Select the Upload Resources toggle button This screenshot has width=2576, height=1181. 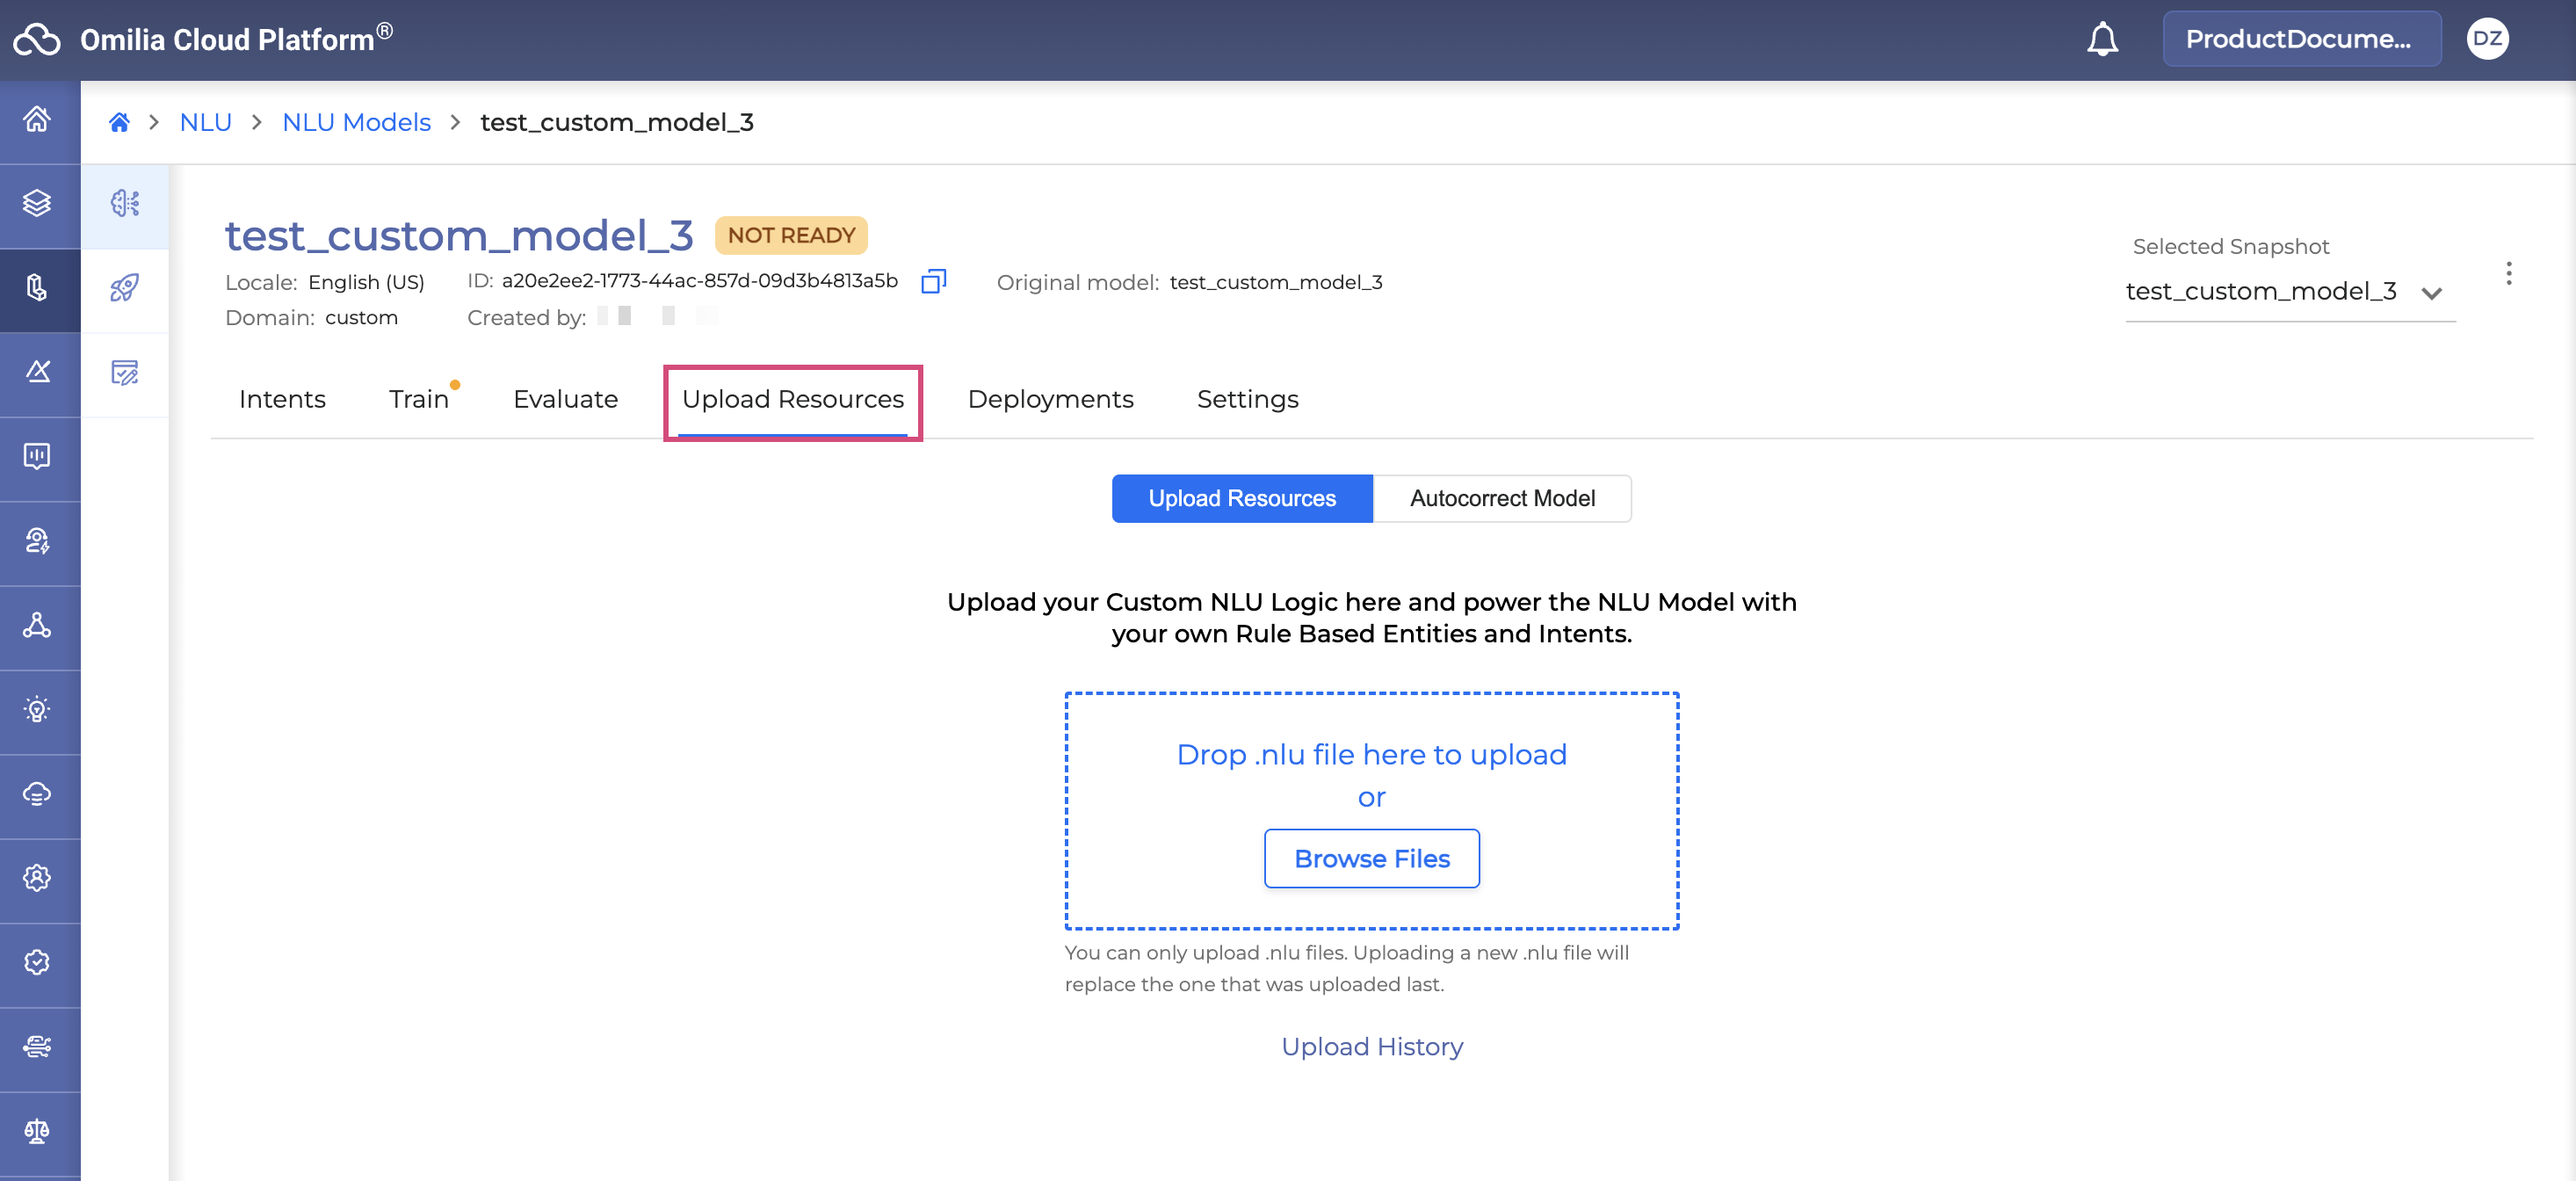click(x=1241, y=498)
